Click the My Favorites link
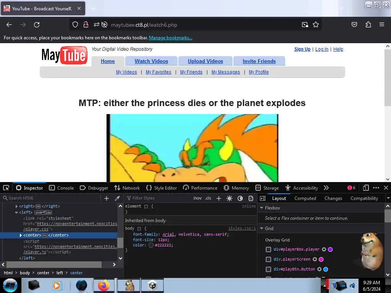The image size is (391, 293). pos(158,72)
